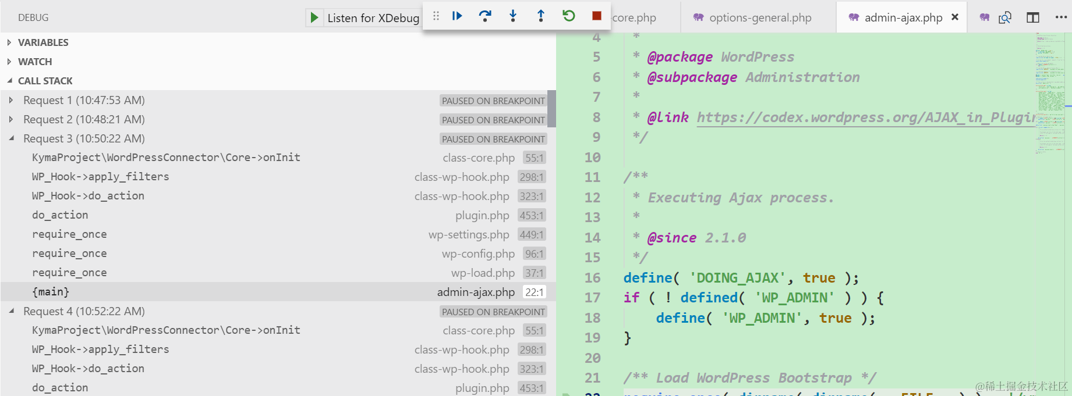The image size is (1072, 396).
Task: Click the class-core.php file name under Request 3
Action: click(479, 158)
